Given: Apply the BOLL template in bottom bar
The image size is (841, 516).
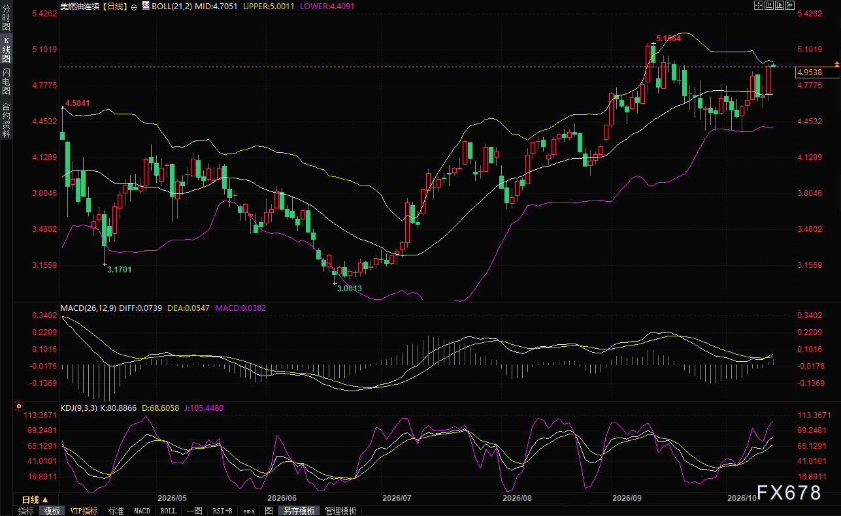Looking at the screenshot, I should pos(168,511).
